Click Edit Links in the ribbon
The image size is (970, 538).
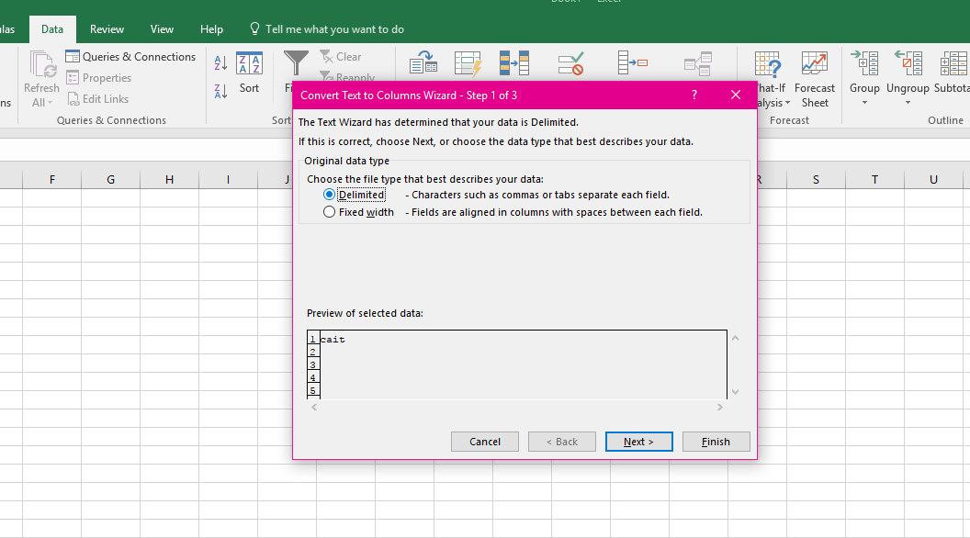(x=97, y=99)
